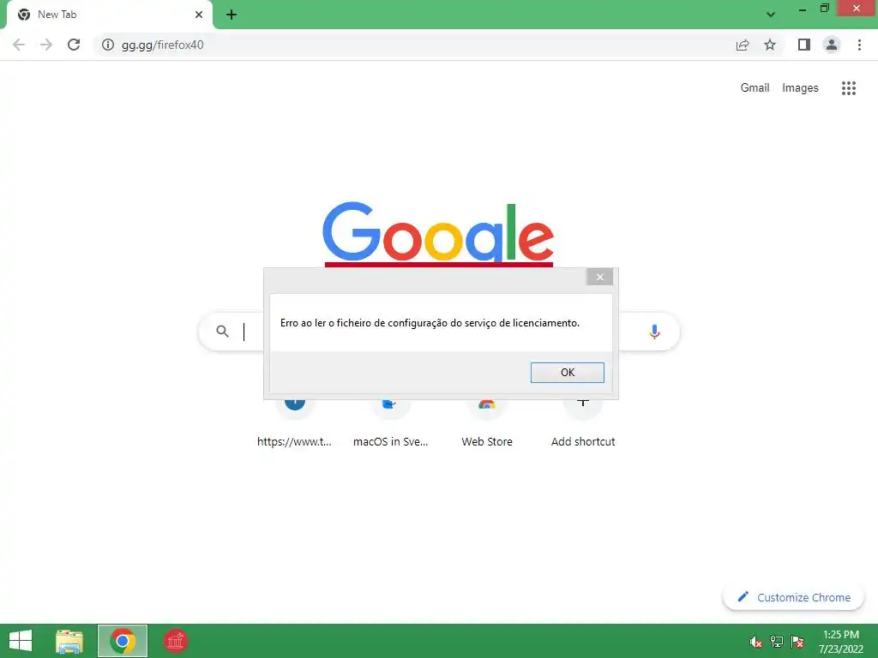Viewport: 878px width, 658px height.
Task: Open Gmail link
Action: (x=755, y=88)
